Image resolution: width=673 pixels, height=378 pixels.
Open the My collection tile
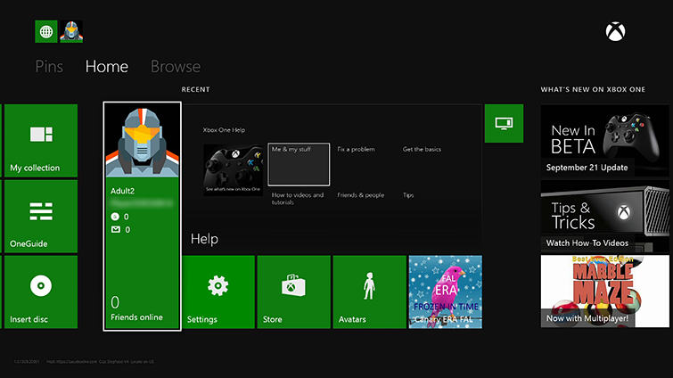(41, 140)
